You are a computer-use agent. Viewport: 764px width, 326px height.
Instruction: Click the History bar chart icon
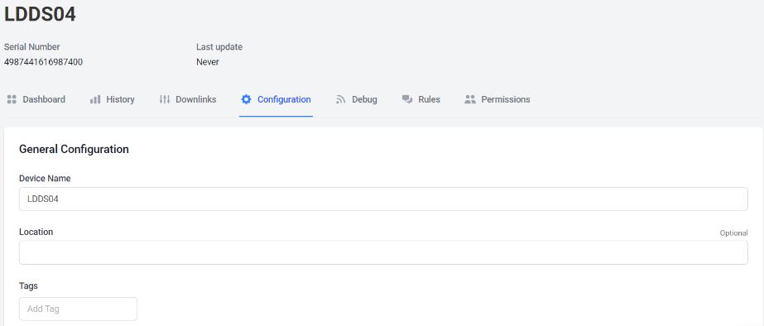pyautogui.click(x=95, y=99)
